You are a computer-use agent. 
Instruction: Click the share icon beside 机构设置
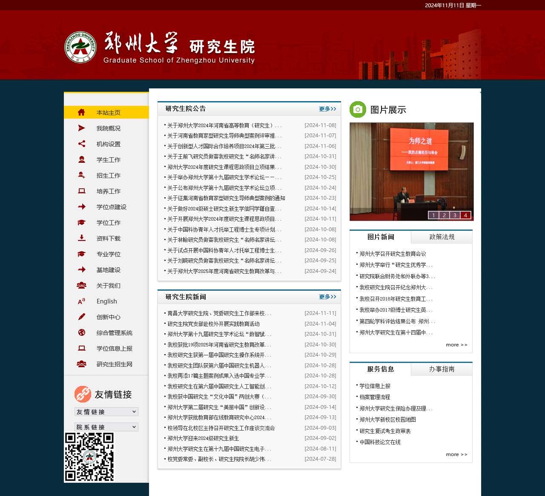(81, 144)
